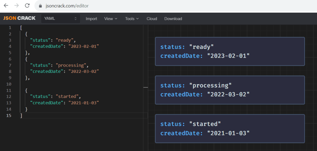Click the Download button

(173, 19)
